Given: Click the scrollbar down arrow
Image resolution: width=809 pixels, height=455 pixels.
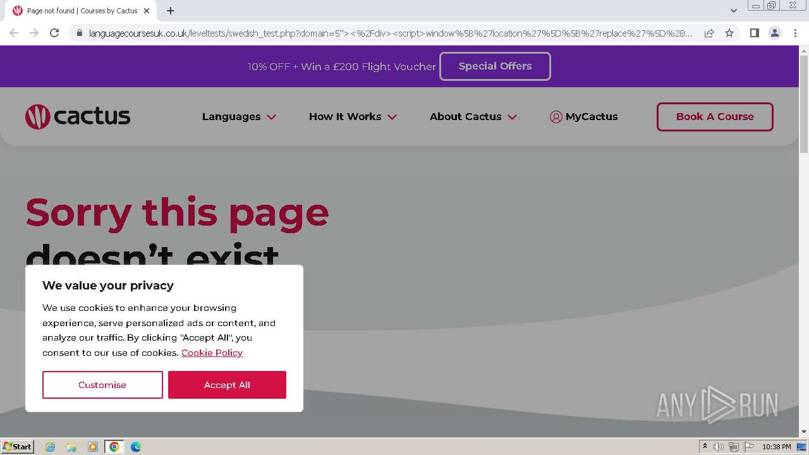Looking at the screenshot, I should [x=804, y=432].
